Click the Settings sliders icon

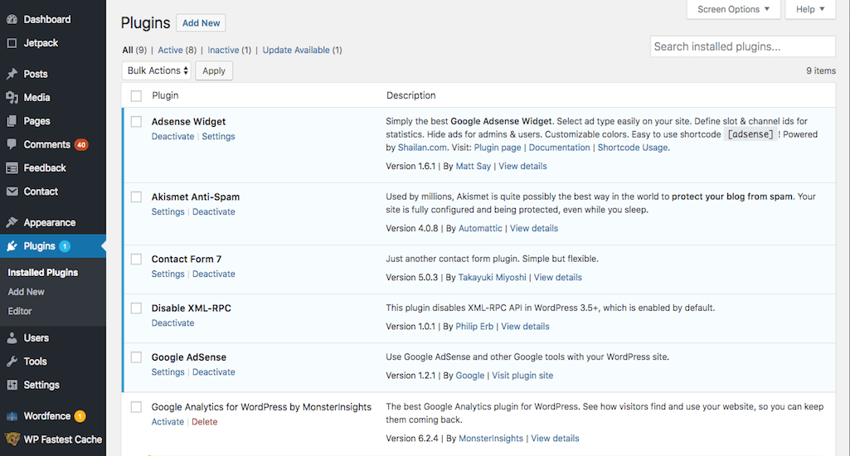tap(12, 385)
